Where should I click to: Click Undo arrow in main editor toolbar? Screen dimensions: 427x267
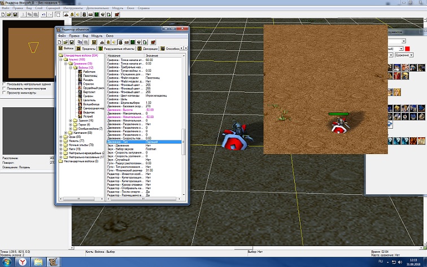point(44,15)
